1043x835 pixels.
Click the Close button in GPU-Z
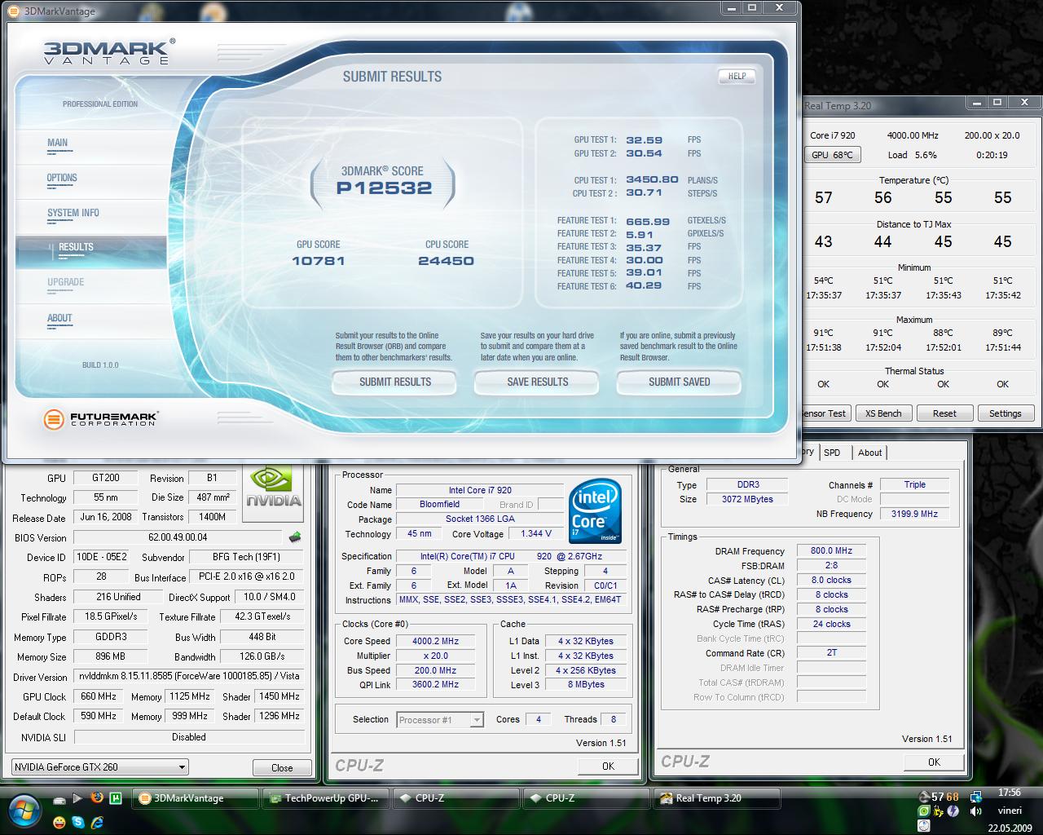[282, 767]
